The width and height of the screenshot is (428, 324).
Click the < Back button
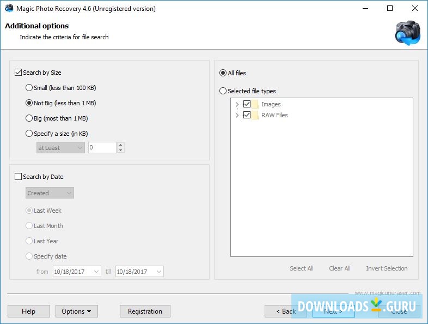tap(285, 311)
